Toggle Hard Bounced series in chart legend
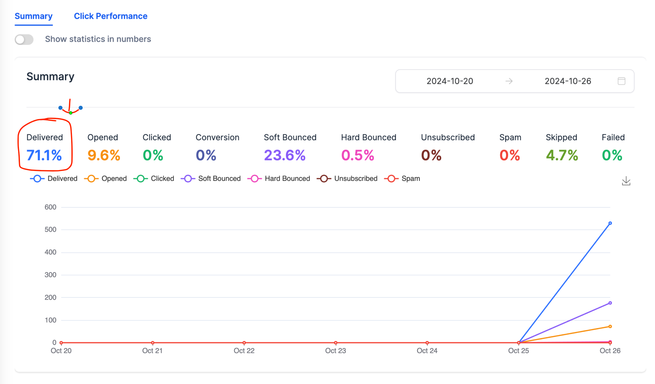 [279, 178]
